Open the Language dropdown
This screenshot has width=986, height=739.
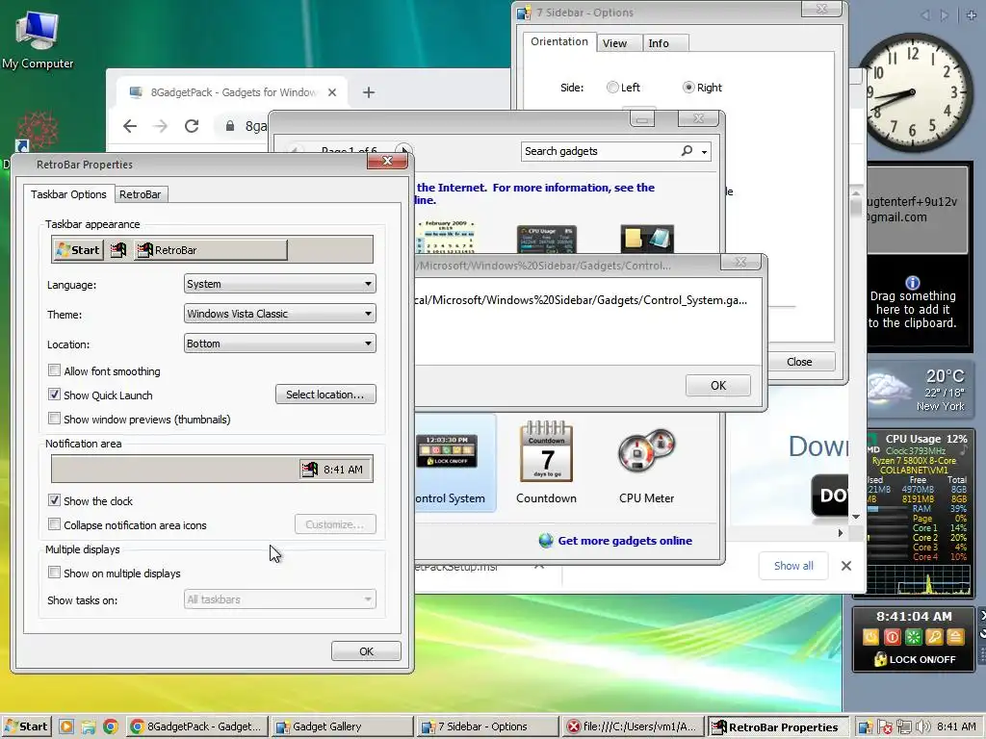point(280,284)
